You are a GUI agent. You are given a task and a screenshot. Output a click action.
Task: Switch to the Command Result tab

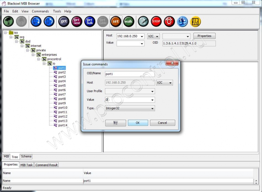coord(47,165)
